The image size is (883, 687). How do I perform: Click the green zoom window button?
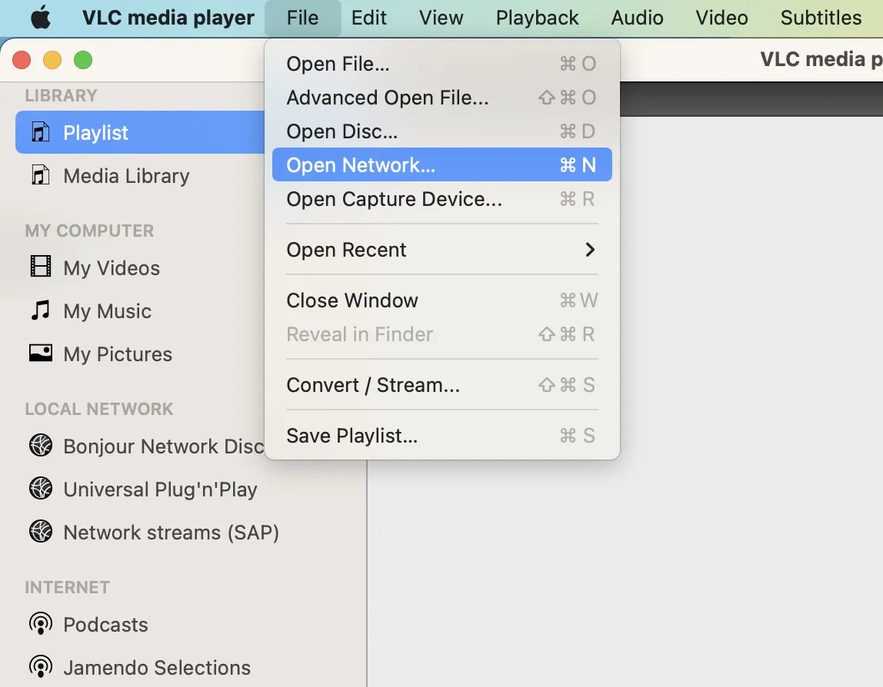click(x=83, y=60)
